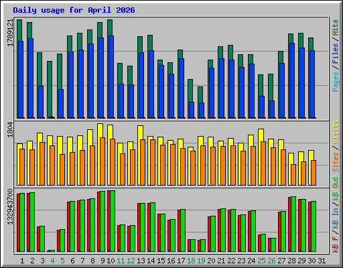
Task: Click day label 8 on the x-axis
Action: pos(92,261)
